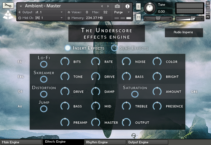Click the volume minus button
Viewport: 211px width, 145px height.
[178, 19]
